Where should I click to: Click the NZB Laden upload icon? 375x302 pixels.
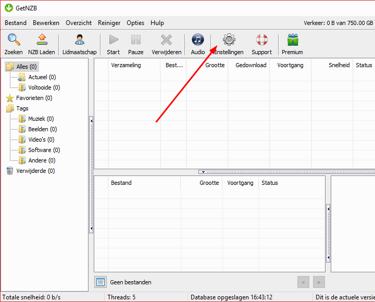point(42,40)
